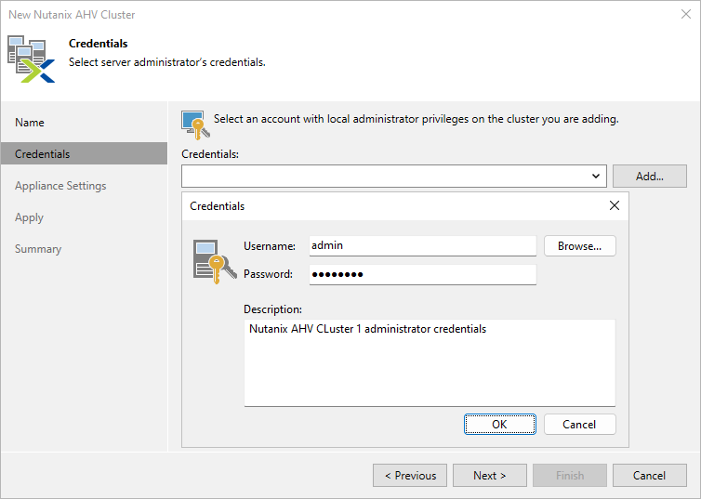
Task: Go back with the Previous button
Action: click(x=410, y=476)
